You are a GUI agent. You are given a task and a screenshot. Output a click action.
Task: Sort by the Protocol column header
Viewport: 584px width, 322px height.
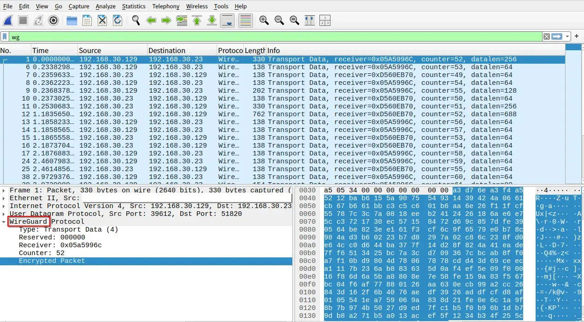click(x=230, y=50)
